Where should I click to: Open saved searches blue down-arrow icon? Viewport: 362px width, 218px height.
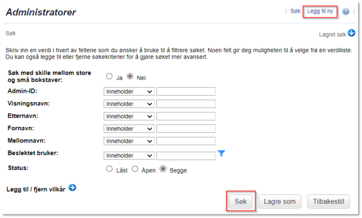pyautogui.click(x=352, y=33)
